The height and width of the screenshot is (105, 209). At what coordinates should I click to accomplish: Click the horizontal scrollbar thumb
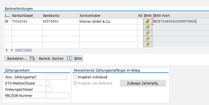[x=24, y=50]
